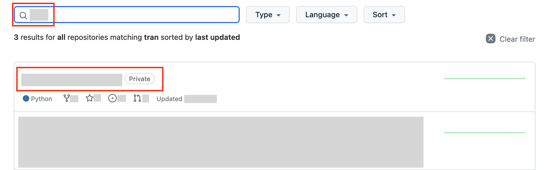The height and width of the screenshot is (170, 558).
Task: Click the magnifier search icon
Action: pyautogui.click(x=23, y=15)
